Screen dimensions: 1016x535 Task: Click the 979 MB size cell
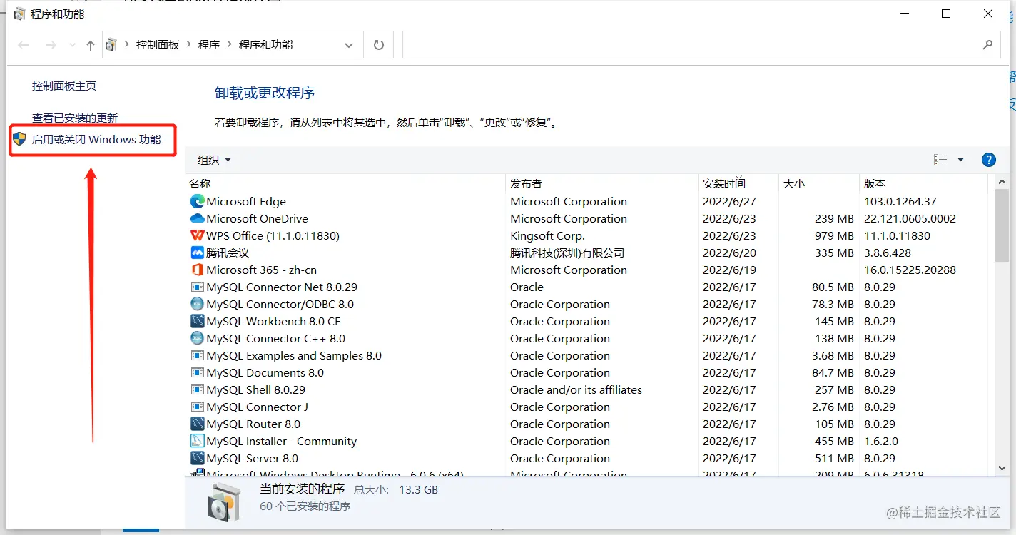(834, 236)
